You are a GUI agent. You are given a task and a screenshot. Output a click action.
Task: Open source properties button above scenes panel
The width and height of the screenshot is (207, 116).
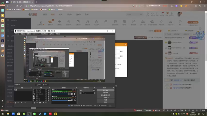point(39,85)
